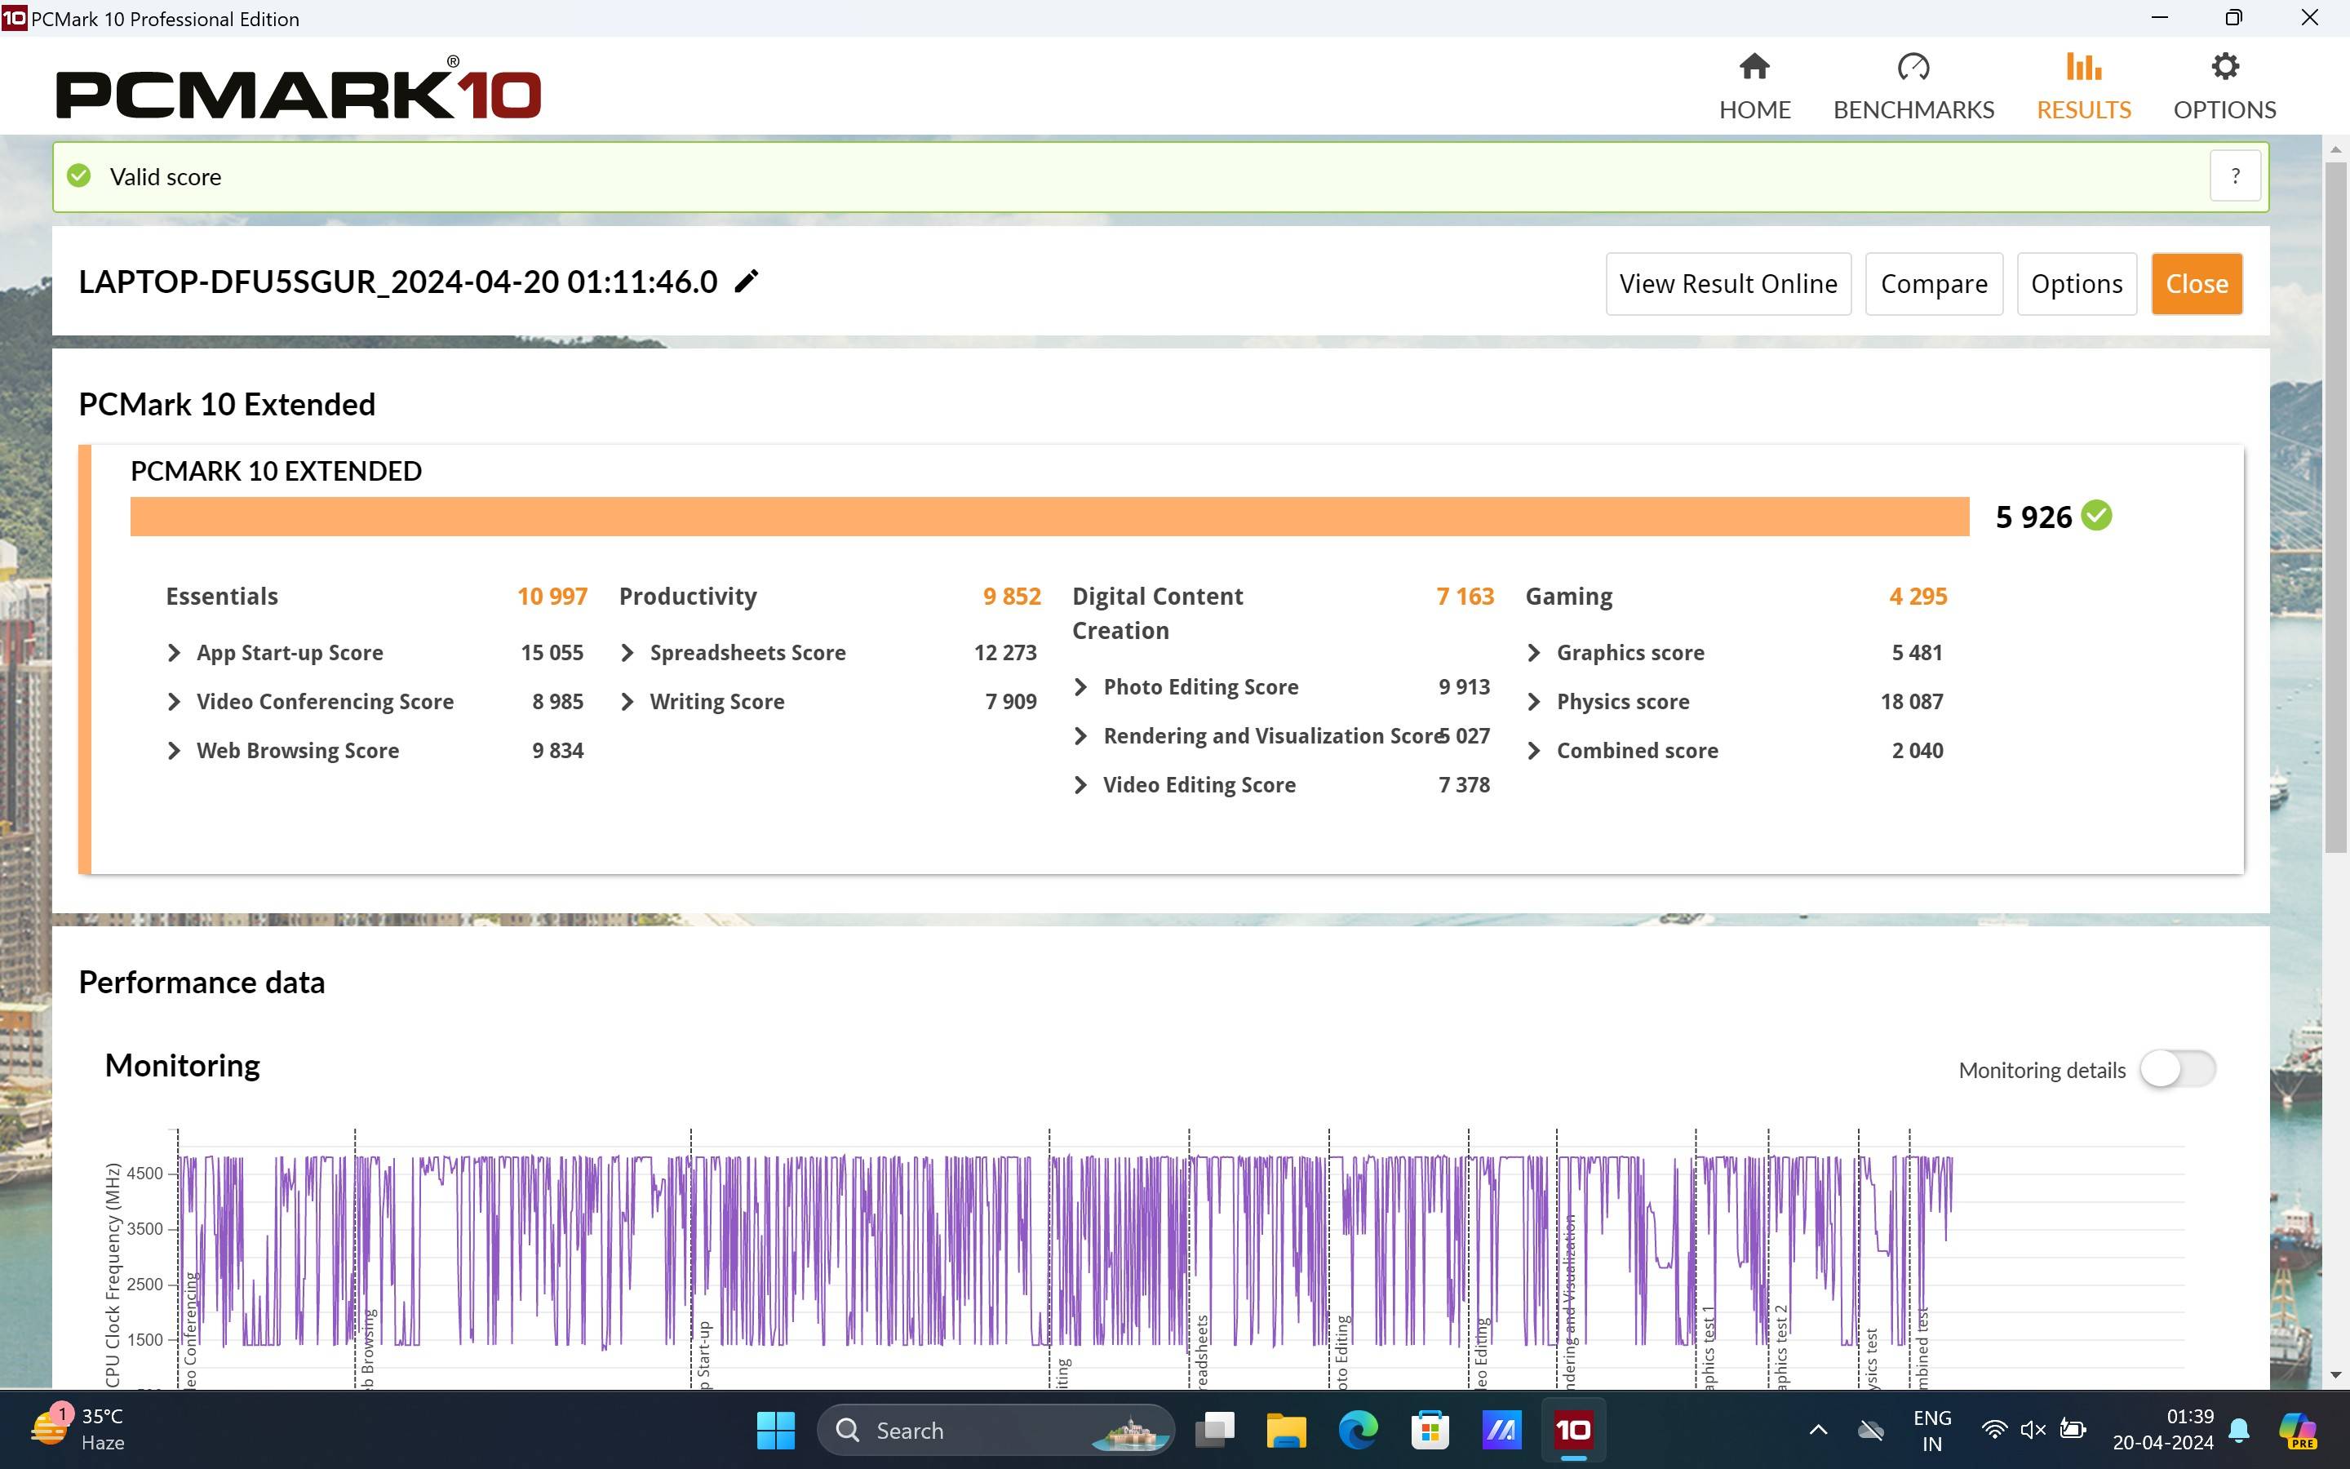Enable the Monitoring details toggle
2350x1469 pixels.
click(2176, 1069)
